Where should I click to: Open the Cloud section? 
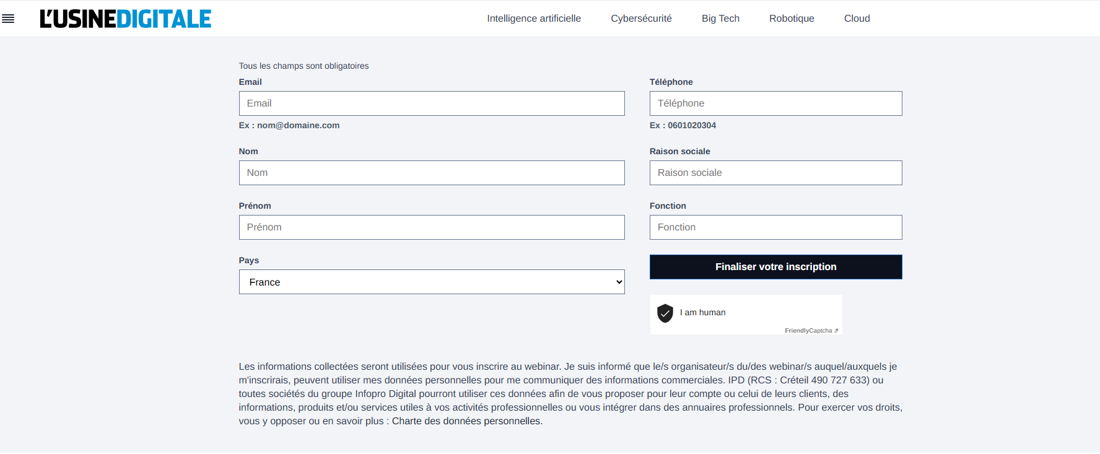(857, 19)
